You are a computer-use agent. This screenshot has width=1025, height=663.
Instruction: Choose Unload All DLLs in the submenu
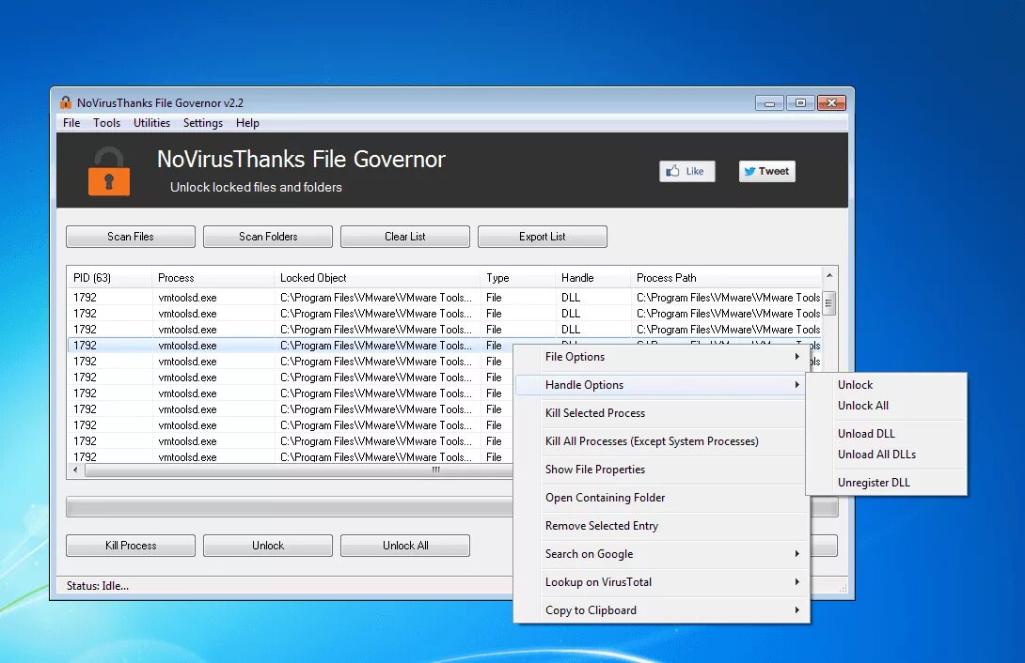[887, 455]
